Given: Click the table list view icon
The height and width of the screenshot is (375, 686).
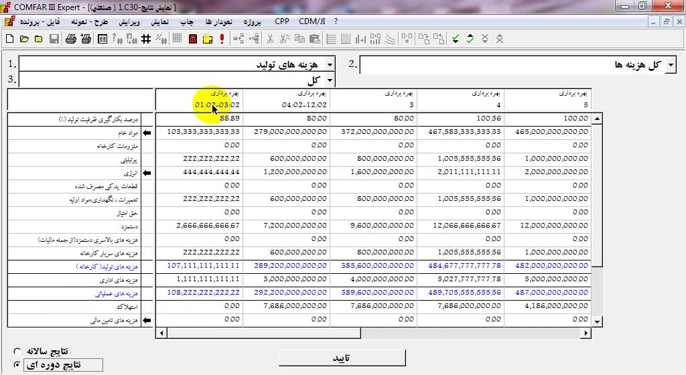Looking at the screenshot, I should point(102,39).
